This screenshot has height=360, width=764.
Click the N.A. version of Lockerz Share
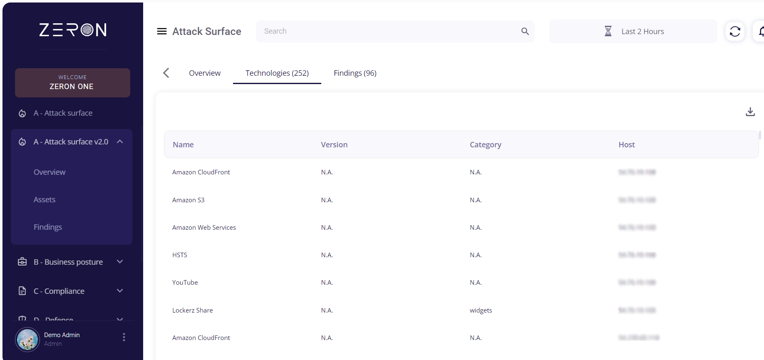[x=327, y=310]
